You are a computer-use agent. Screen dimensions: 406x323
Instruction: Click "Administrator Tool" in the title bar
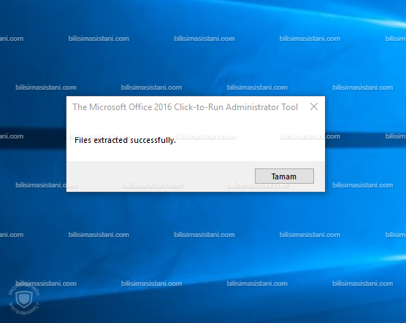261,107
